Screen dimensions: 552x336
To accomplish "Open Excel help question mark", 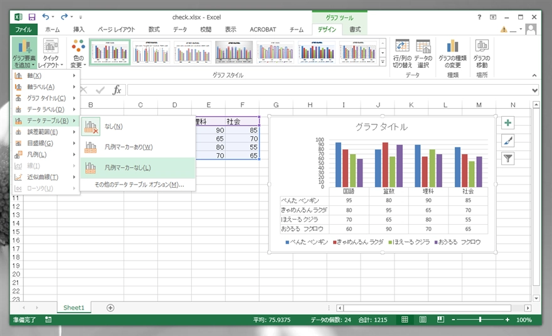I will [479, 17].
